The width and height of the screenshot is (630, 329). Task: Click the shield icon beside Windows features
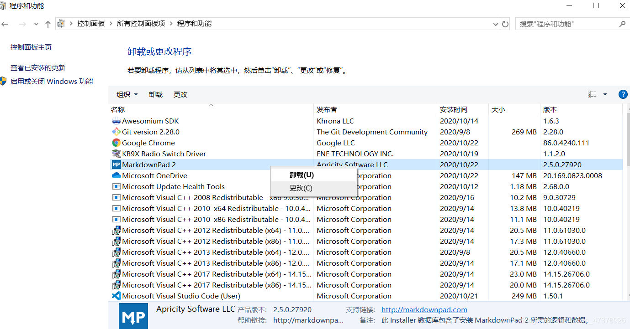pyautogui.click(x=4, y=81)
